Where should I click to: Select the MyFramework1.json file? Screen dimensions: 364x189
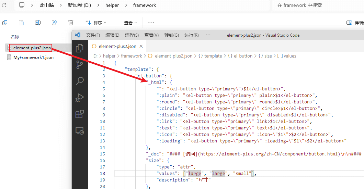pyautogui.click(x=33, y=58)
